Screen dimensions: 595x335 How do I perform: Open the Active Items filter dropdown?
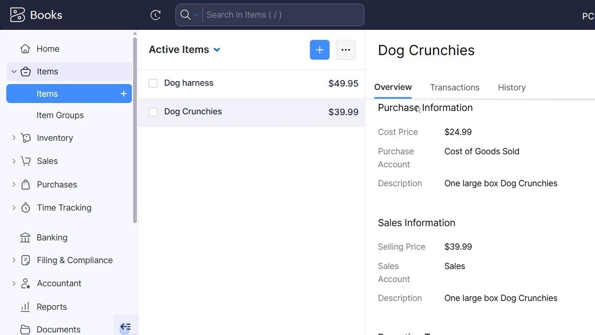(217, 49)
